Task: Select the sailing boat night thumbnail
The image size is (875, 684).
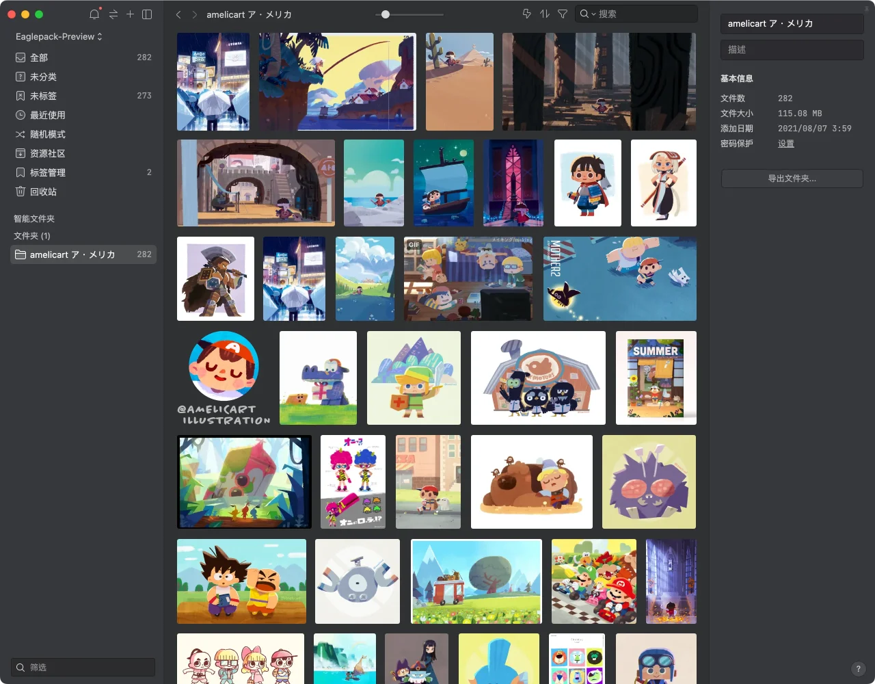Action: coord(444,183)
